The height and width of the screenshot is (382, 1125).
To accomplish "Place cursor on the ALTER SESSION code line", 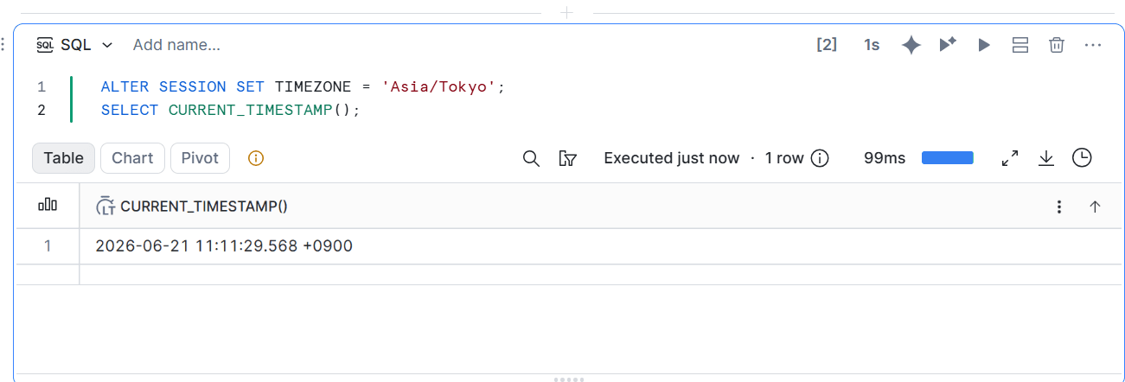I will click(302, 86).
